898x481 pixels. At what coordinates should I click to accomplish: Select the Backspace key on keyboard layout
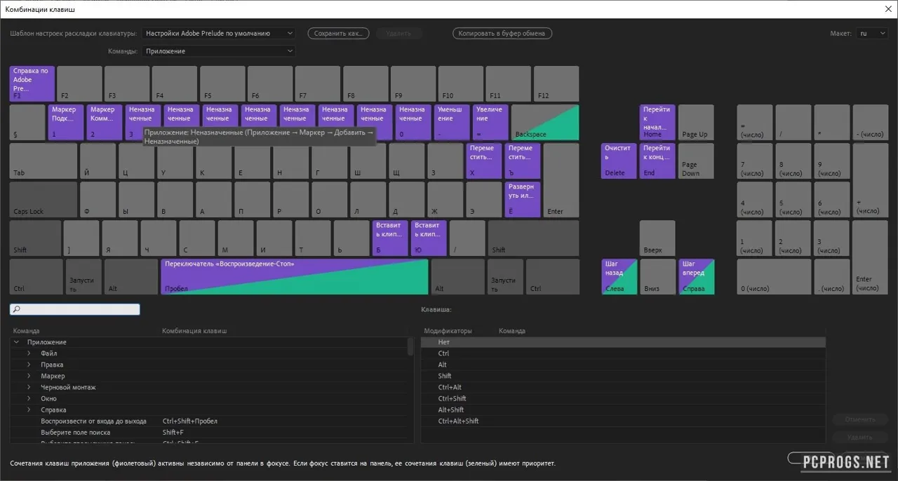[x=545, y=122]
